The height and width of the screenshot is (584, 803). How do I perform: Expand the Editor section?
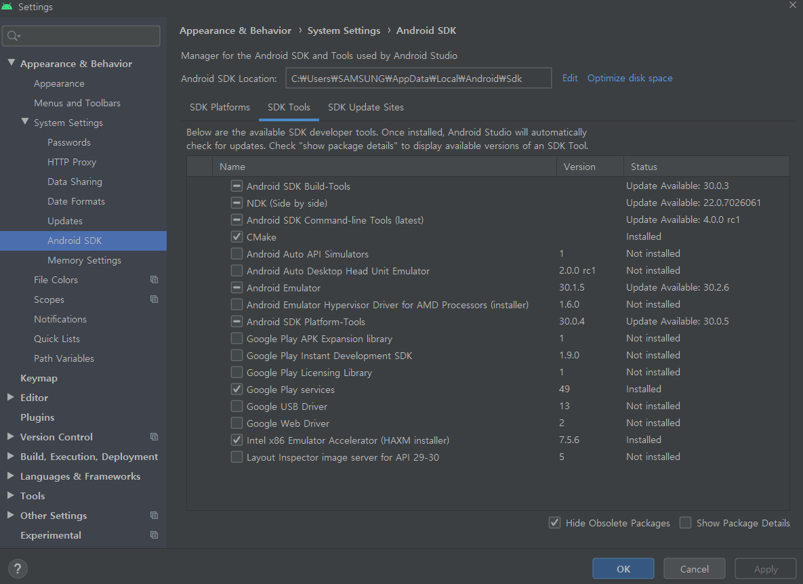click(11, 397)
